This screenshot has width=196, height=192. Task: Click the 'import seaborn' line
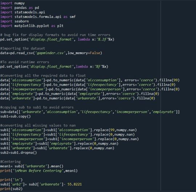(x=15, y=21)
